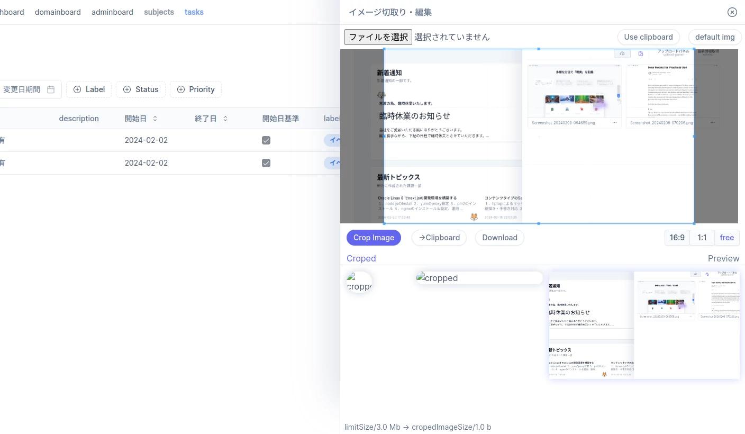Click the plus icon beside Priority filter
Image resolution: width=745 pixels, height=434 pixels.
(181, 89)
